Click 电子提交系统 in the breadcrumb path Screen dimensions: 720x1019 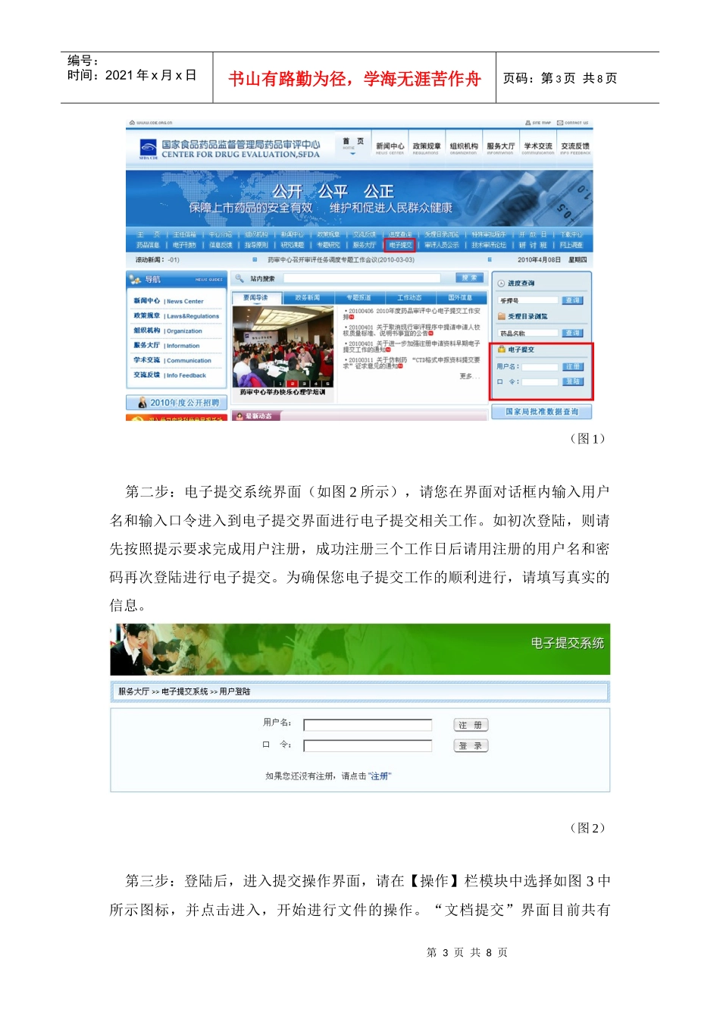[x=184, y=691]
